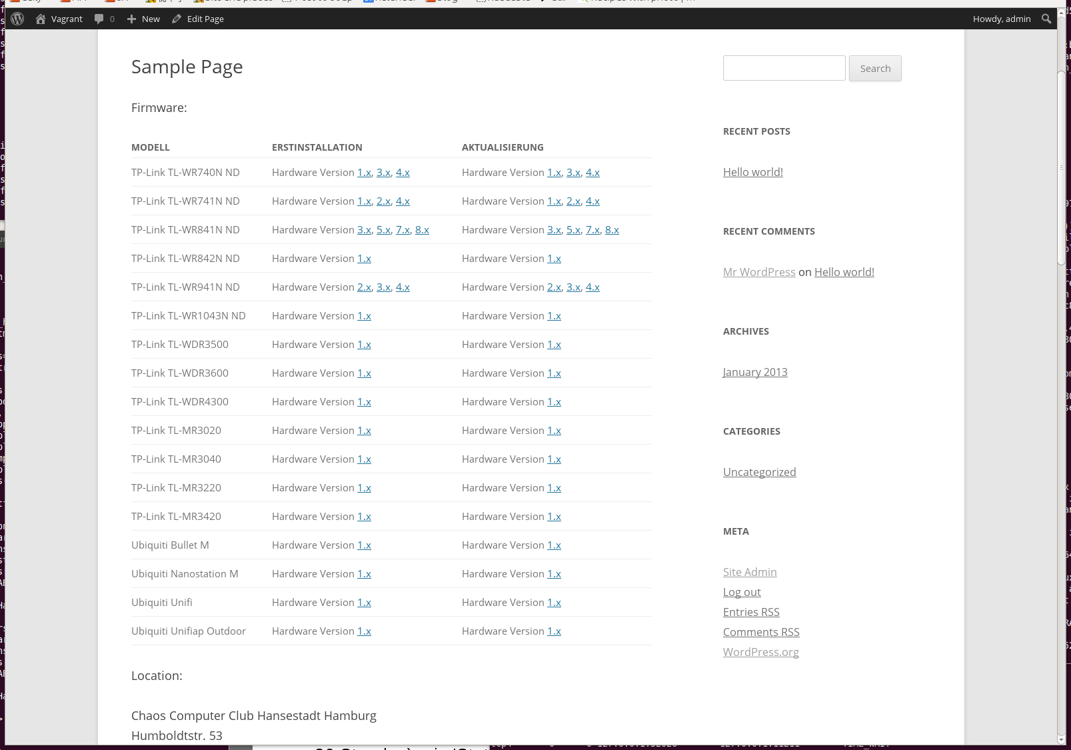
Task: Open the Mr WordPress commenter link
Action: point(759,272)
